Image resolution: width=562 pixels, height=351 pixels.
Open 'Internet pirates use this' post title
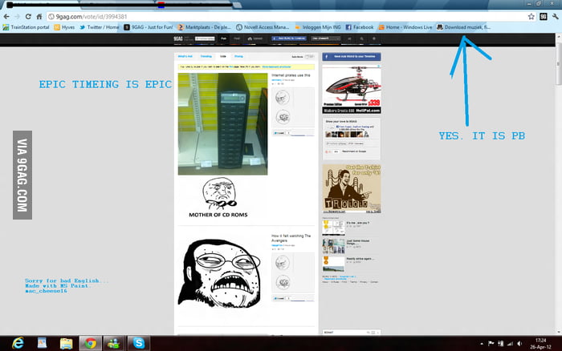pyautogui.click(x=291, y=75)
